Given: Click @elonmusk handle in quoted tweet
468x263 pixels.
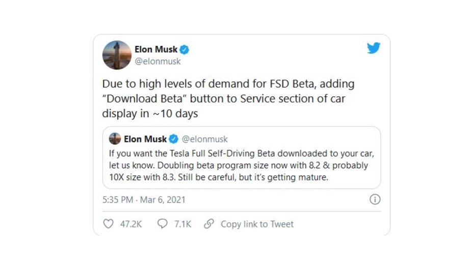Looking at the screenshot, I should pyautogui.click(x=205, y=139).
